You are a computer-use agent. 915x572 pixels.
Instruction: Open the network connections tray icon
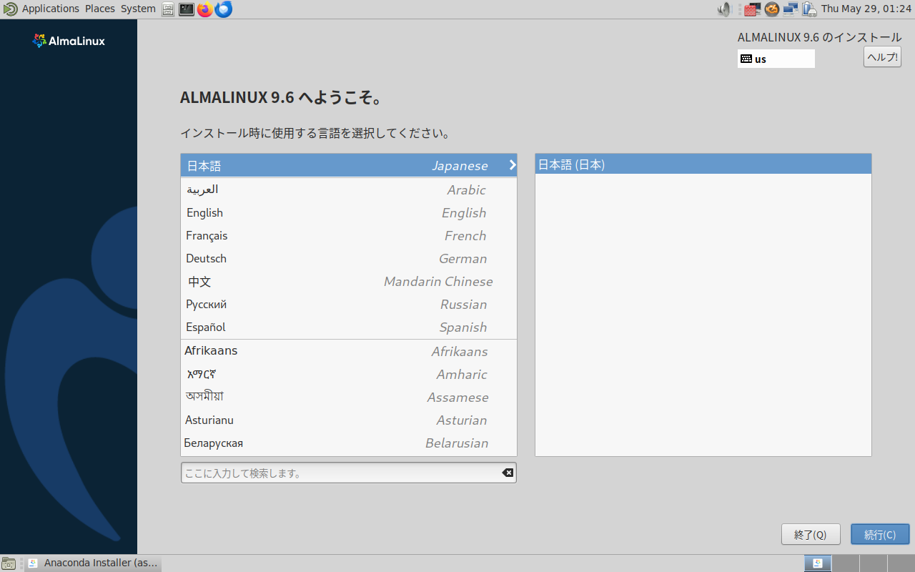pos(791,9)
